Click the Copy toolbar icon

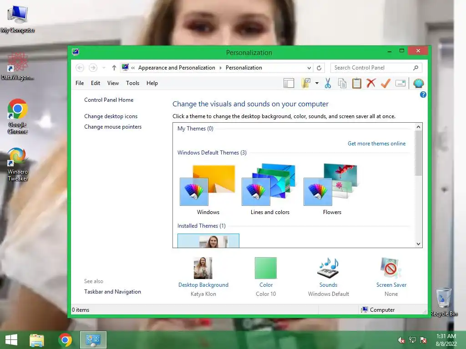coord(342,84)
